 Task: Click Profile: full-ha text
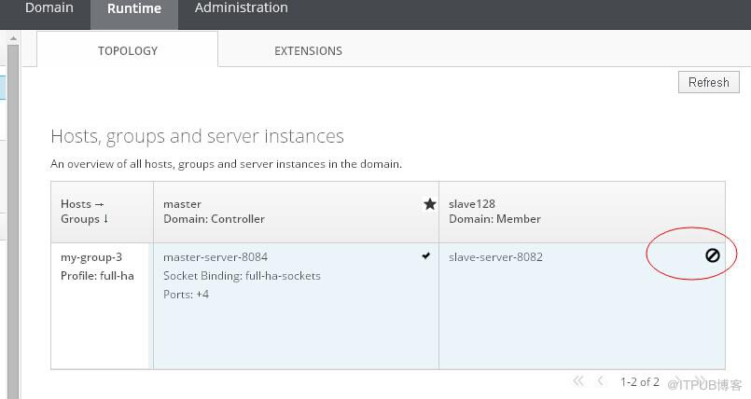(97, 276)
